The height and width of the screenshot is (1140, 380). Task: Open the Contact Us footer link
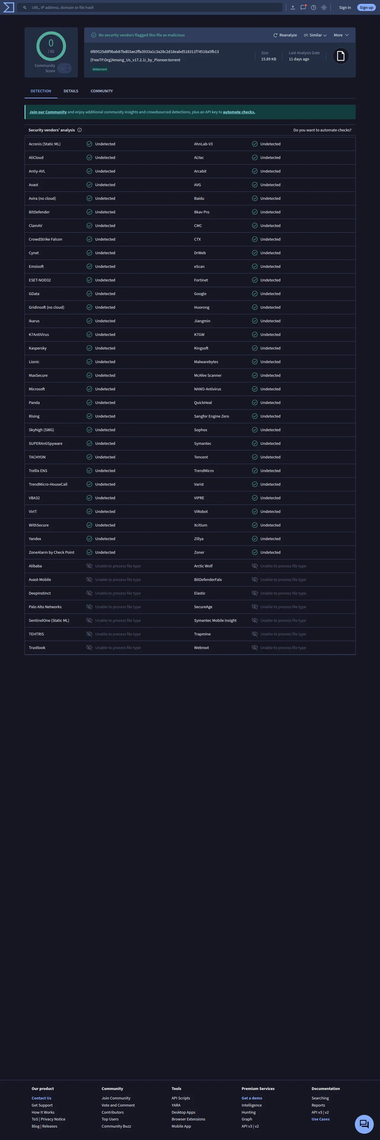(42, 1098)
